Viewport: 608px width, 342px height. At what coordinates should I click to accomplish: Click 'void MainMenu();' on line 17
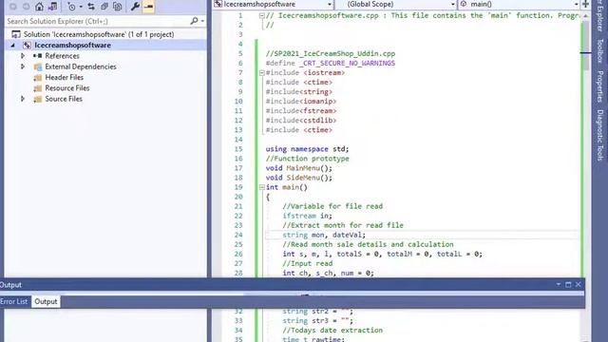pos(299,168)
